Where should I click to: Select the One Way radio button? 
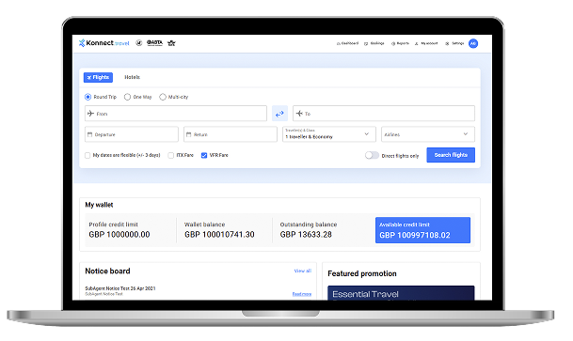[x=127, y=97]
